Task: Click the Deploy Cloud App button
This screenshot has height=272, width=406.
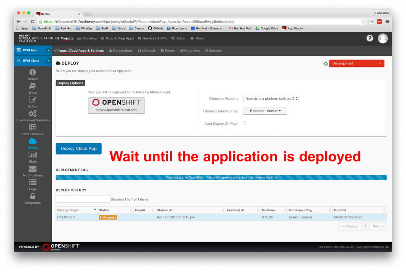Action: click(x=79, y=149)
